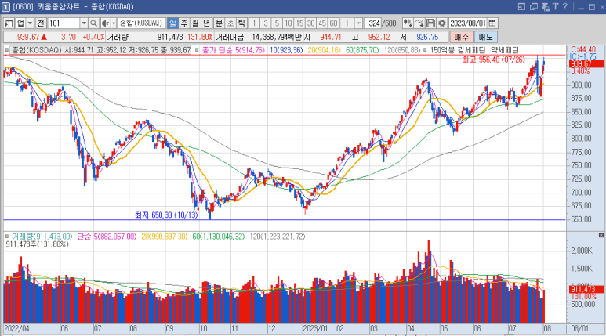Select the 일 daily period toggle
Screen dimensions: 606x336
(x=172, y=23)
